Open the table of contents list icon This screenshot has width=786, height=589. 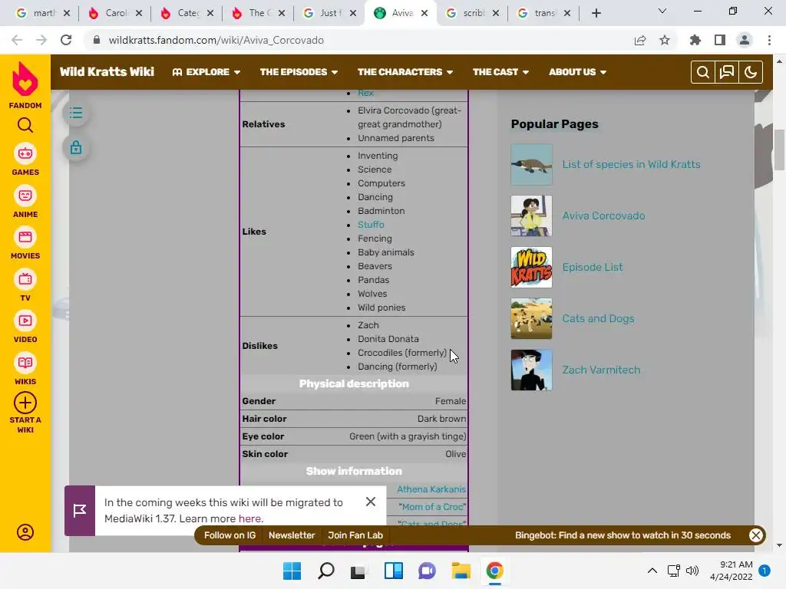pos(76,113)
